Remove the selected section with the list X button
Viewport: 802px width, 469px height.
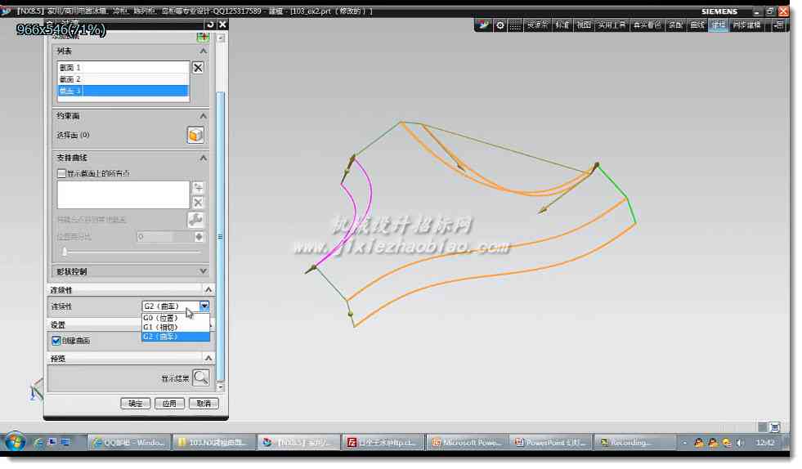(198, 68)
